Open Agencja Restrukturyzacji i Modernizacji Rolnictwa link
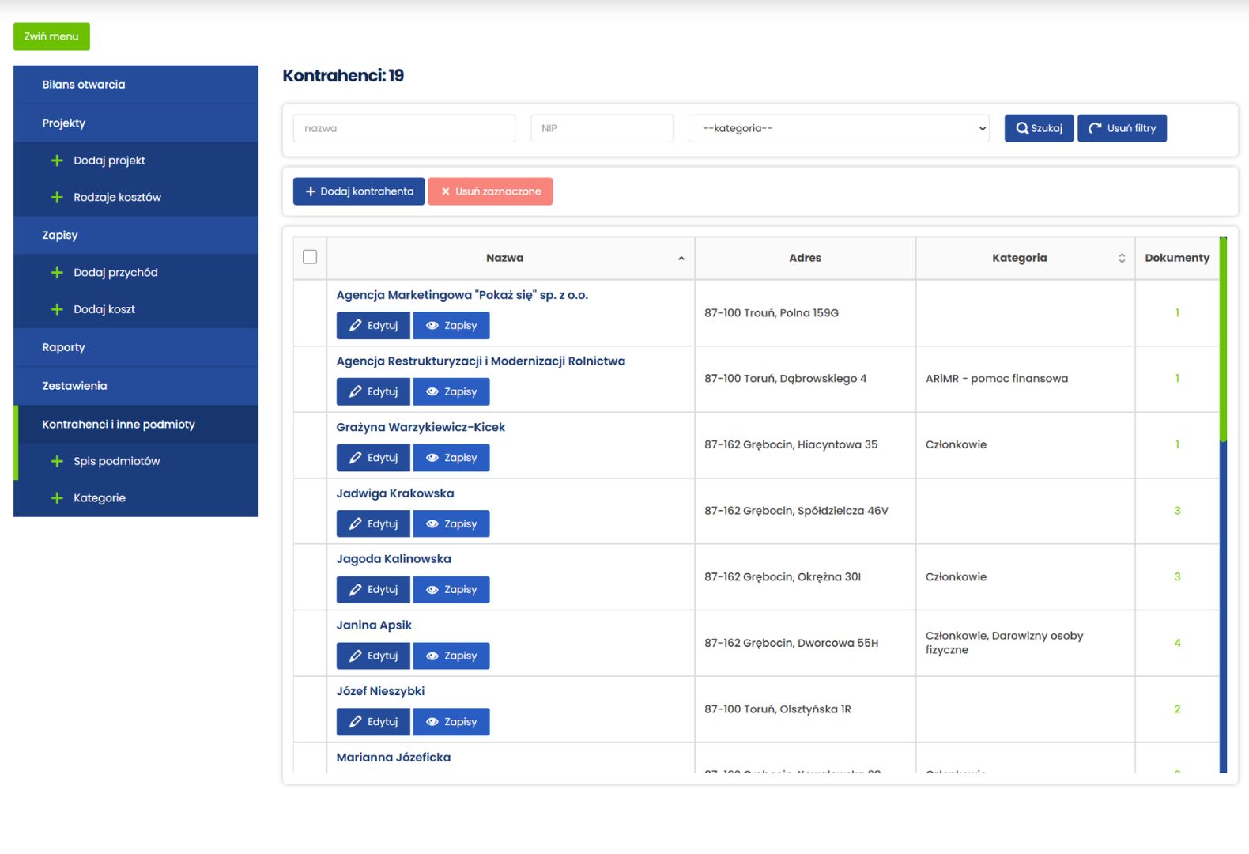 [x=480, y=361]
